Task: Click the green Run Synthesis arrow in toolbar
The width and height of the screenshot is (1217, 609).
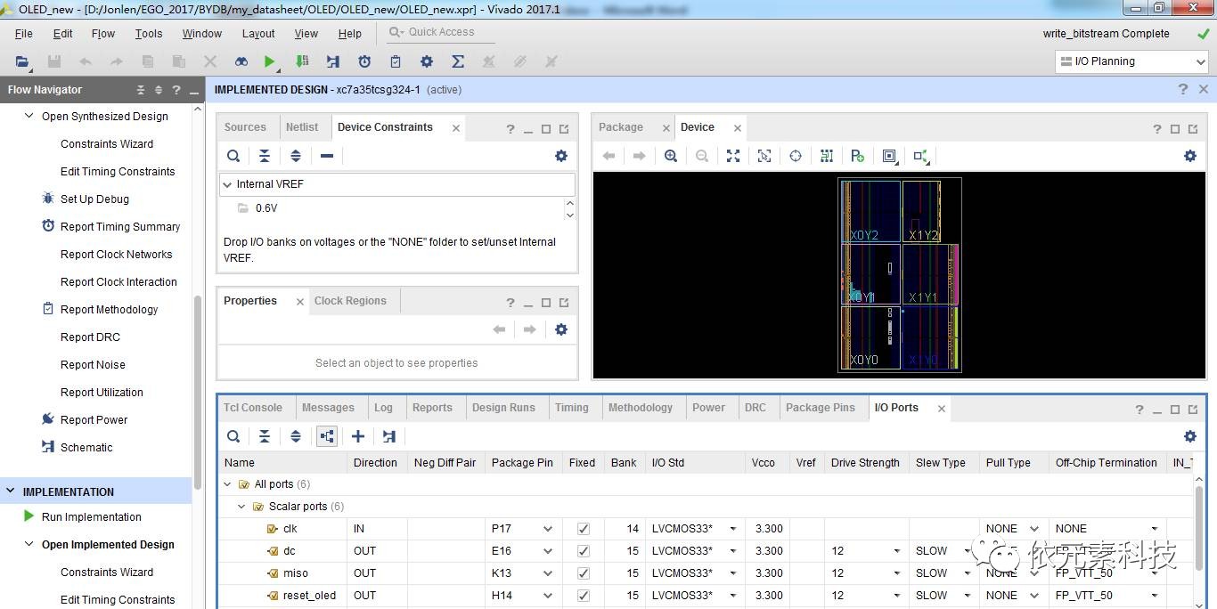Action: [x=269, y=61]
